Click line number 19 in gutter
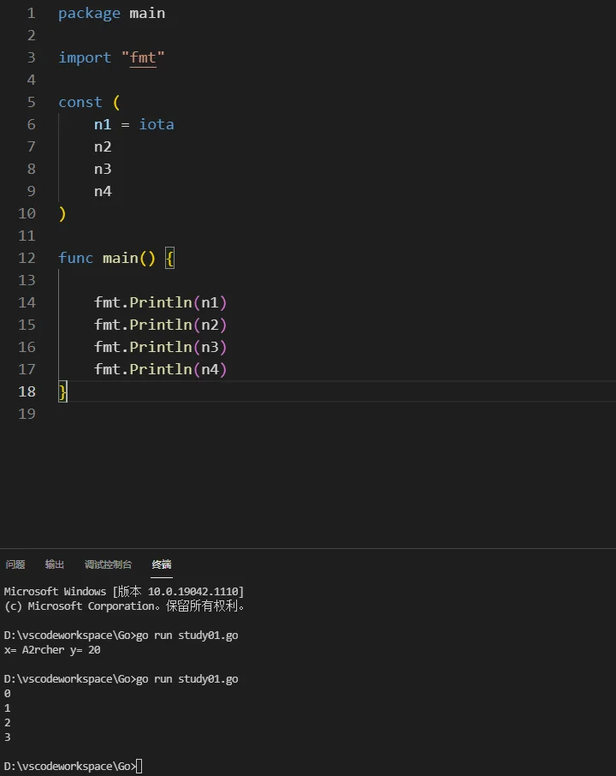Screen dimensions: 616x776 (27, 414)
